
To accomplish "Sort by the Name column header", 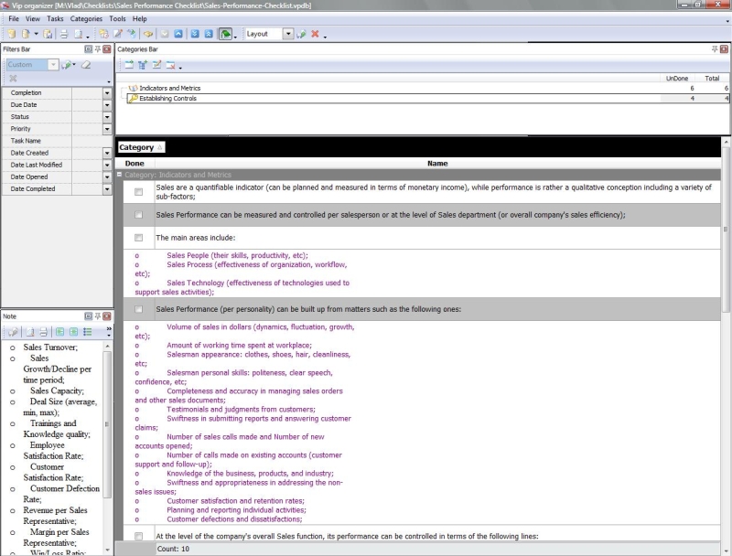I will pyautogui.click(x=437, y=164).
